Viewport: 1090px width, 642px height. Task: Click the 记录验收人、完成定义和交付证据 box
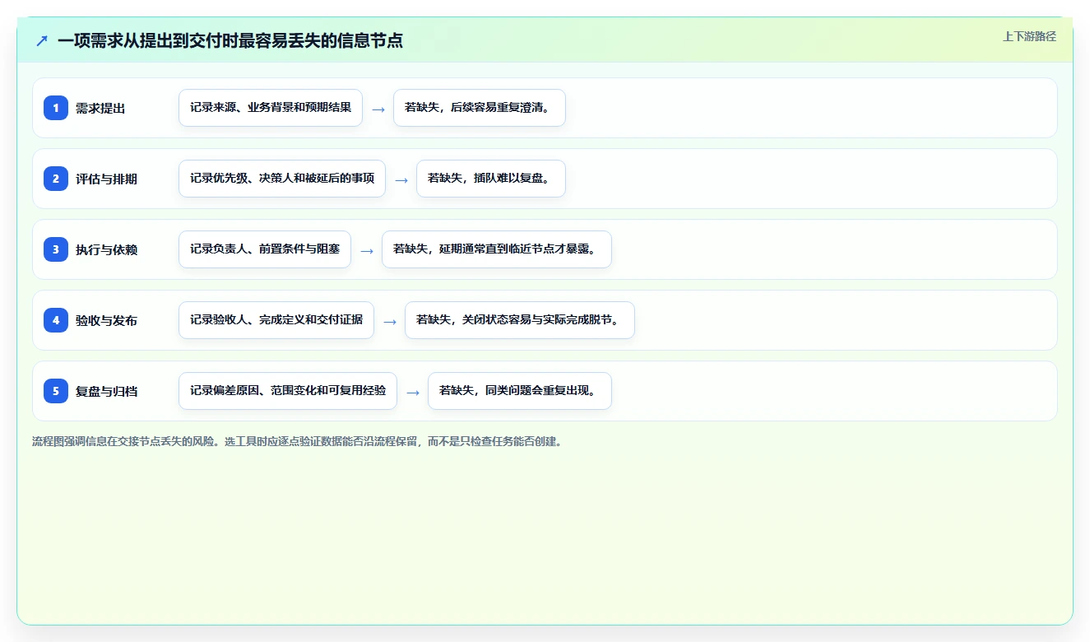pos(276,320)
